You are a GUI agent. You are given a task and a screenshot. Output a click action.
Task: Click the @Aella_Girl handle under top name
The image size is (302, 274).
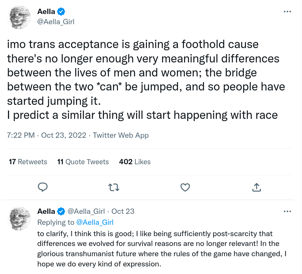click(56, 22)
